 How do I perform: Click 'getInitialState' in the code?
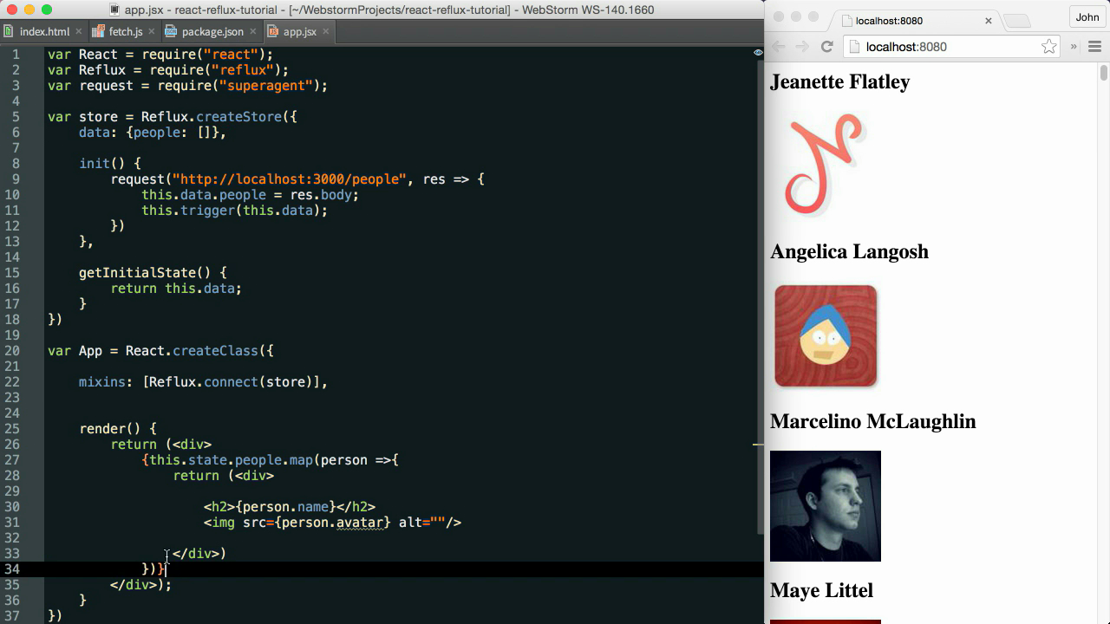(137, 273)
